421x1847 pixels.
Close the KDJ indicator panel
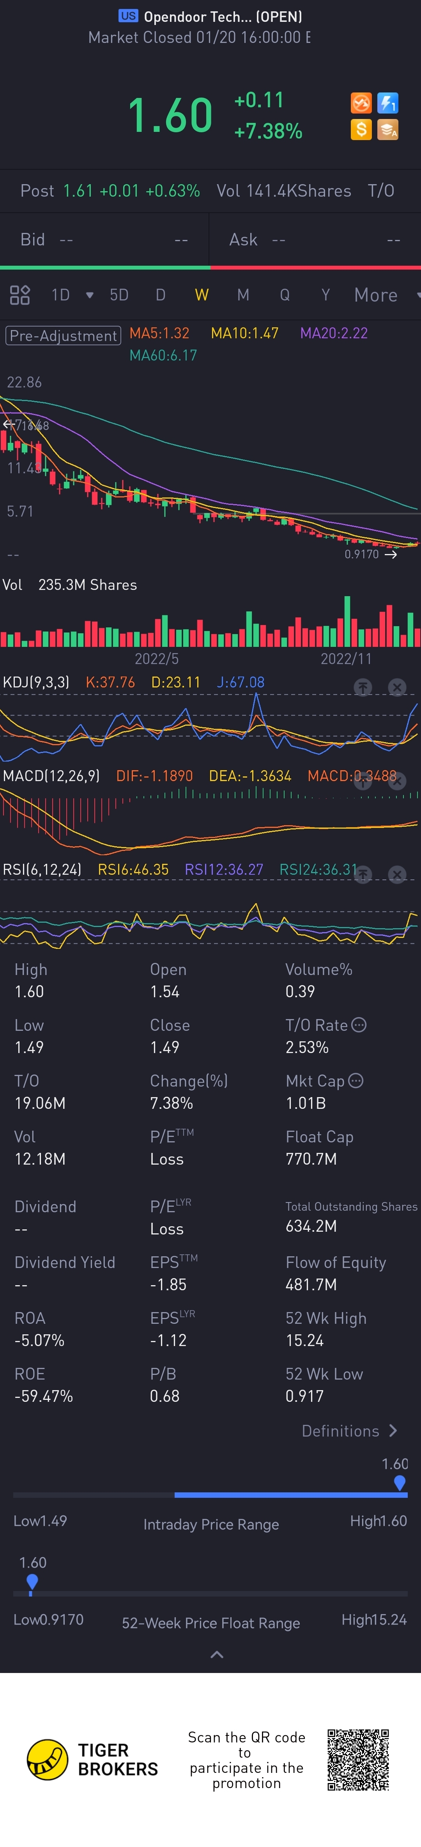point(397,687)
